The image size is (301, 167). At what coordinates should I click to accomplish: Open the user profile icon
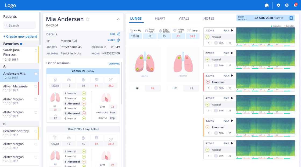tap(287, 5)
